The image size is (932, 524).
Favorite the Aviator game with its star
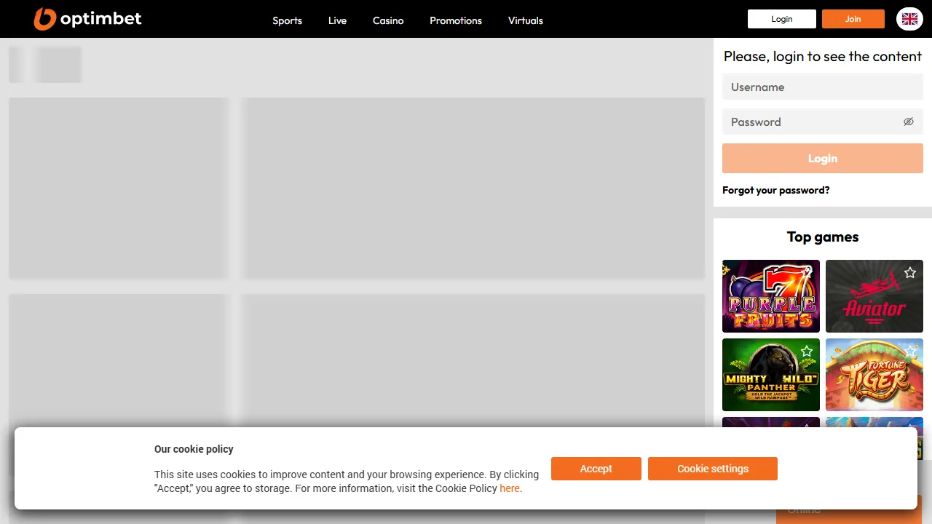pos(910,272)
